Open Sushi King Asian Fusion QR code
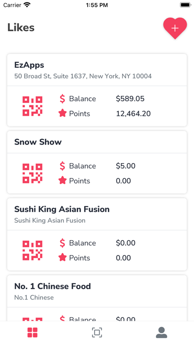194x344 pixels. (32, 250)
